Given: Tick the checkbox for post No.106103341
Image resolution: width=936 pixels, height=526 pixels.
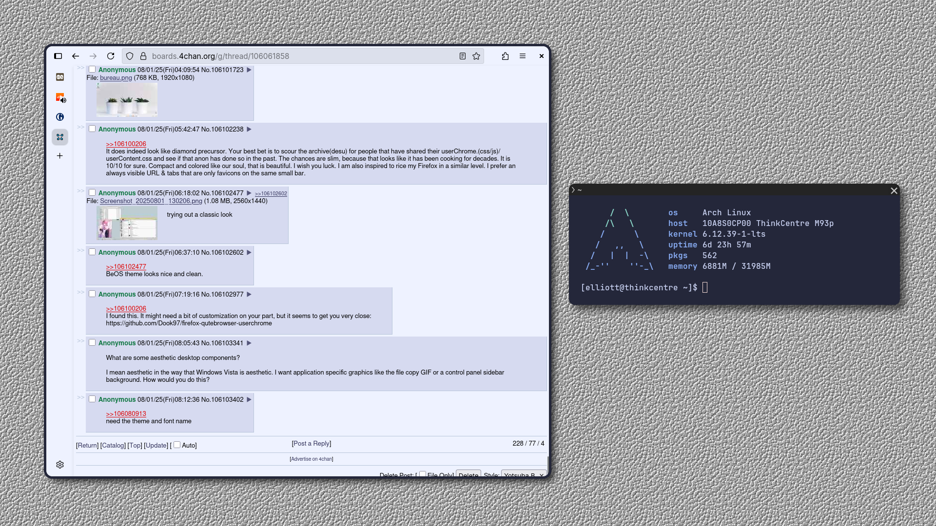Looking at the screenshot, I should pyautogui.click(x=92, y=342).
